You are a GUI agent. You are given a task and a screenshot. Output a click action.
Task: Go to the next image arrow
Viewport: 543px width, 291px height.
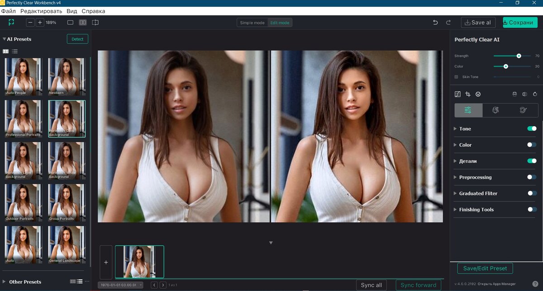[163, 285]
